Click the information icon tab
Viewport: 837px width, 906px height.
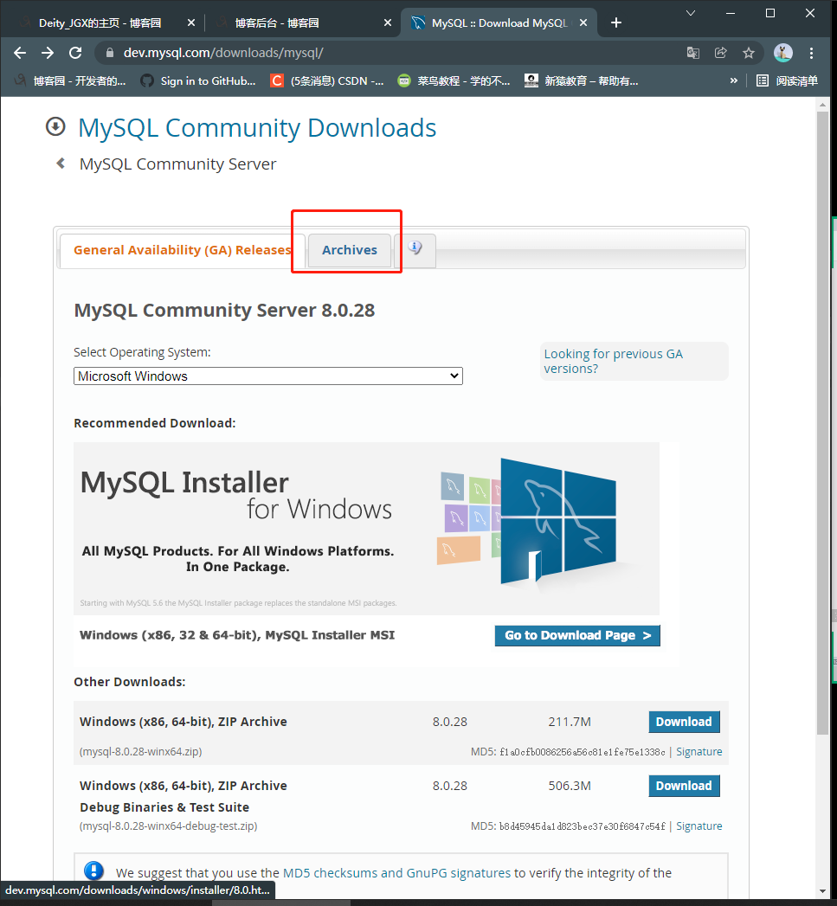tap(415, 248)
